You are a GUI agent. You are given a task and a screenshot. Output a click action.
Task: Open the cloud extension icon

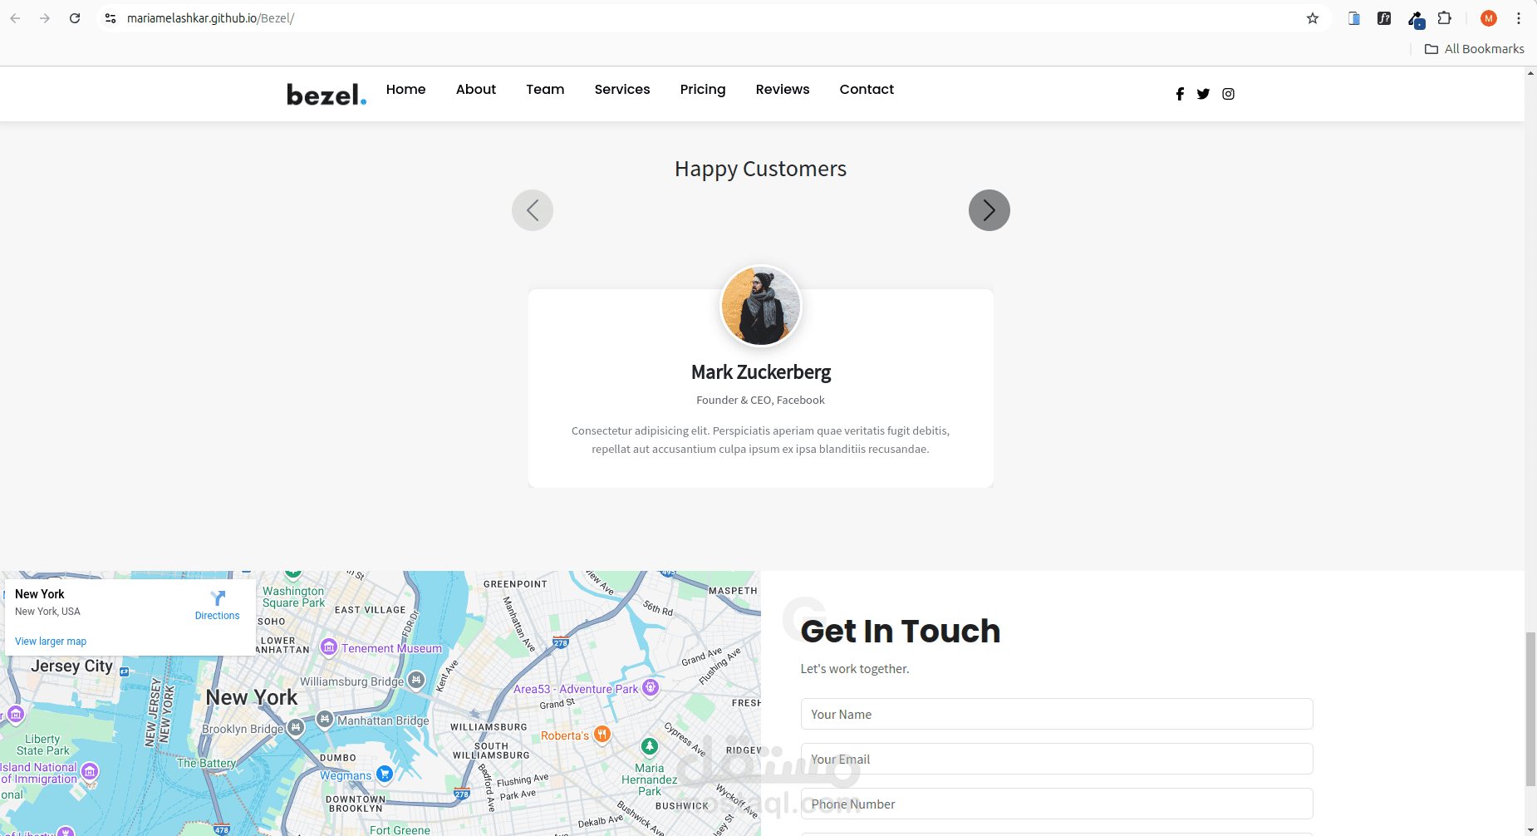coord(1416,19)
